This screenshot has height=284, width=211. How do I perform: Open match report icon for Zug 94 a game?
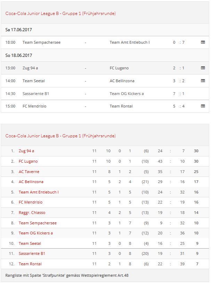click(203, 68)
